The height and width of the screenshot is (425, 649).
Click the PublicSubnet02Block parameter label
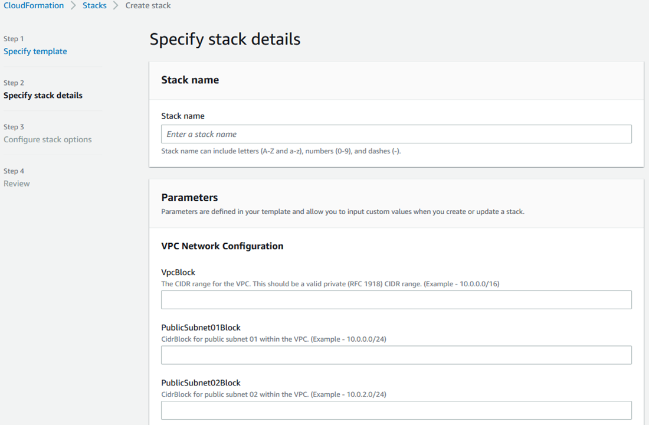(201, 382)
